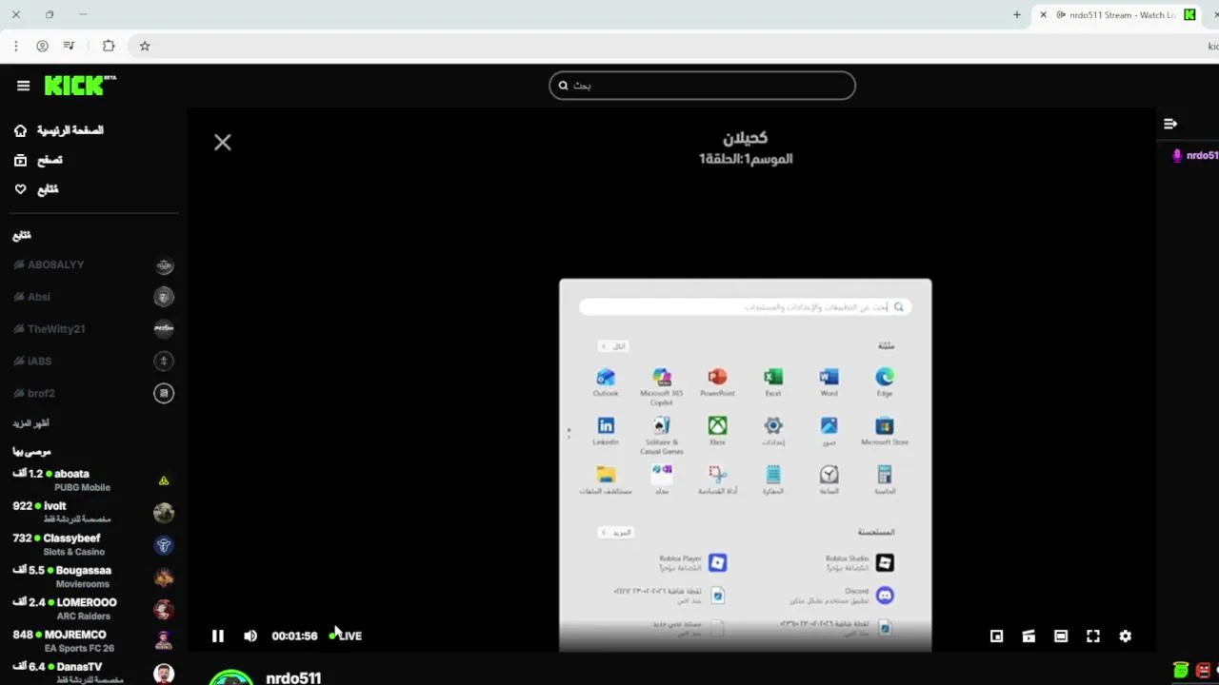
Task: Click the Classybeef avatar icon
Action: click(x=164, y=545)
